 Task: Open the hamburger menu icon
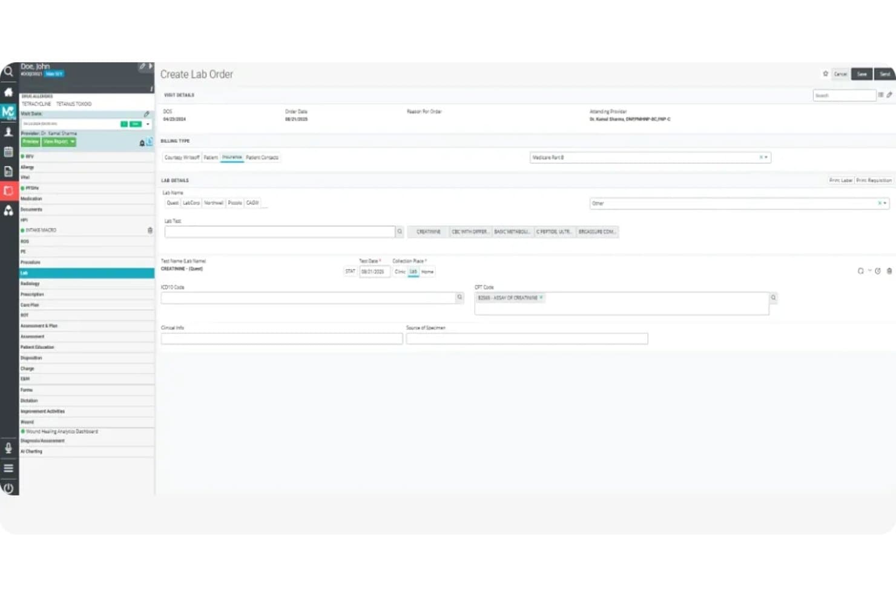(x=8, y=468)
